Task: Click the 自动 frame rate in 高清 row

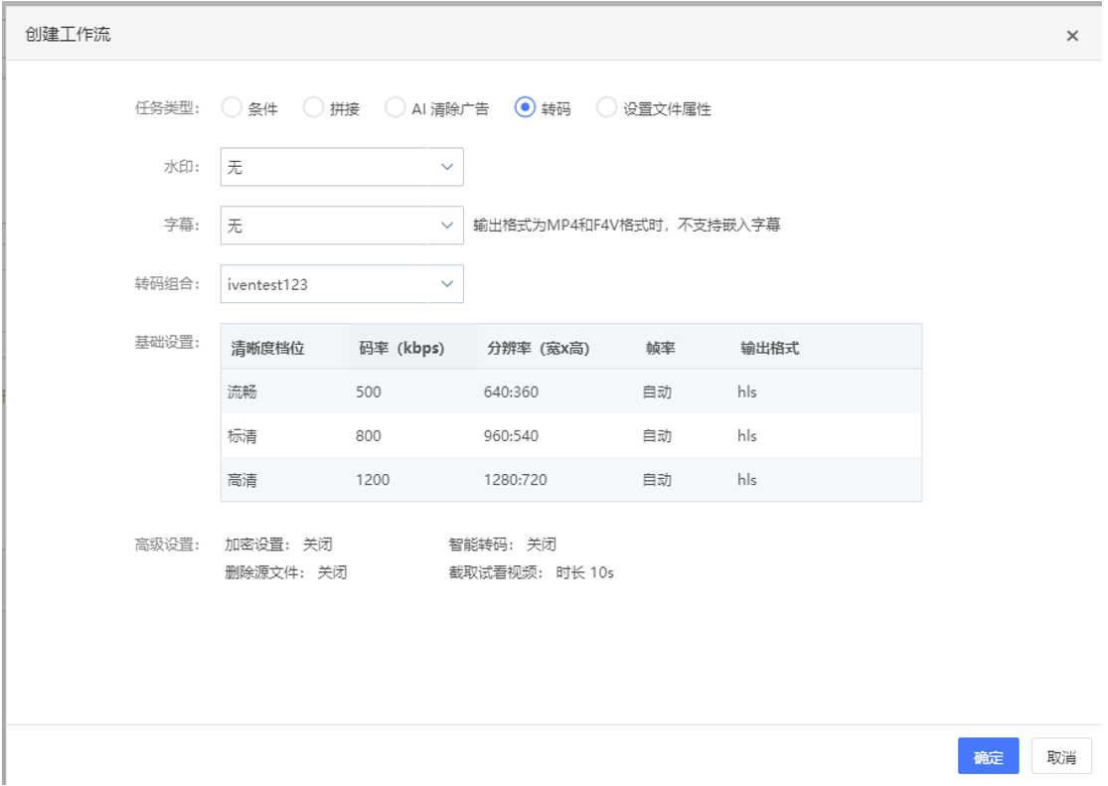Action: pyautogui.click(x=657, y=480)
